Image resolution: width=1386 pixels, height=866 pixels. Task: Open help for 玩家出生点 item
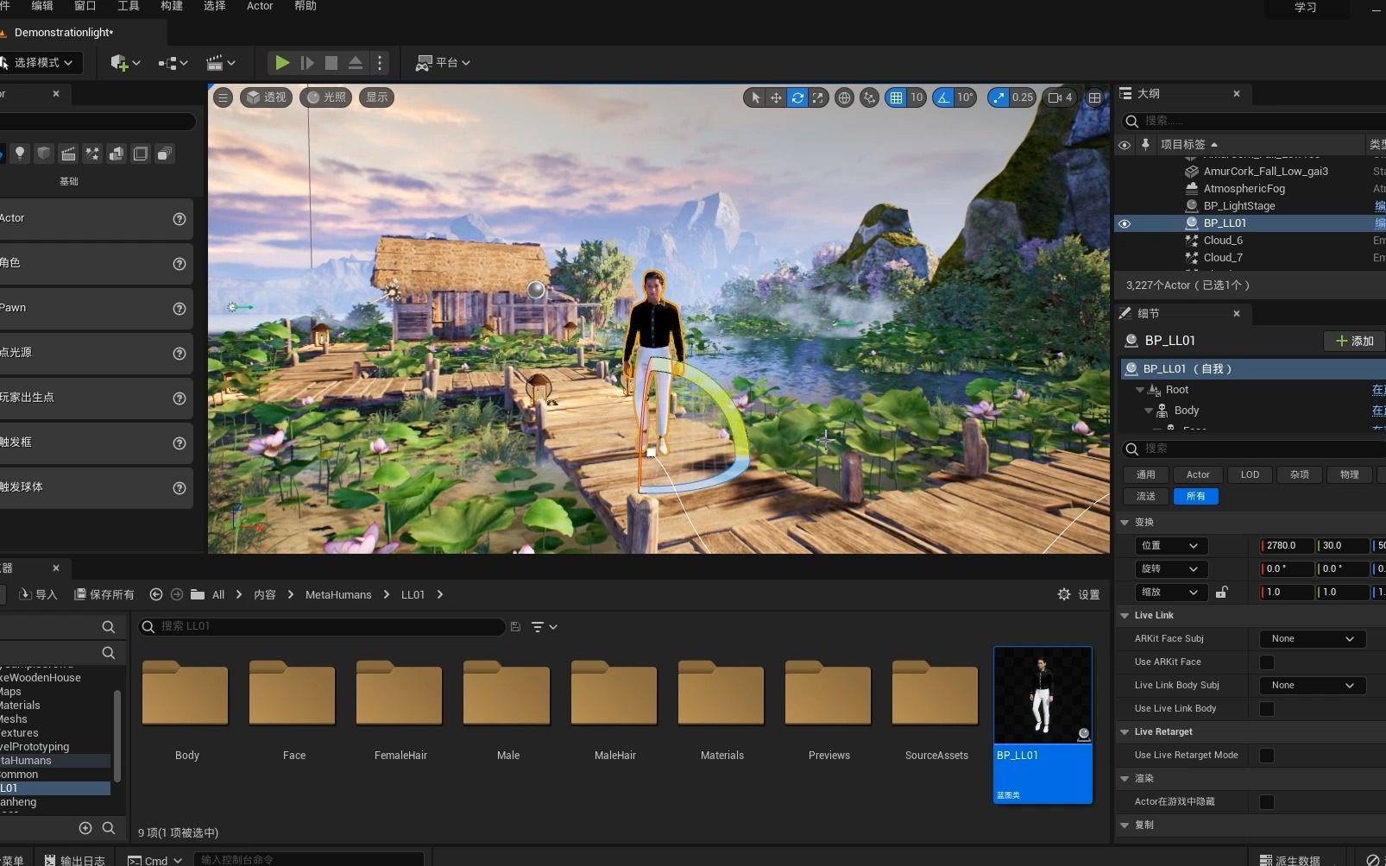180,398
